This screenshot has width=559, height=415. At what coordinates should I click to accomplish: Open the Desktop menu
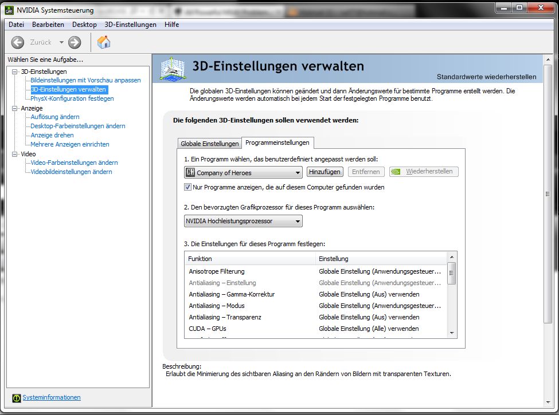pos(84,25)
